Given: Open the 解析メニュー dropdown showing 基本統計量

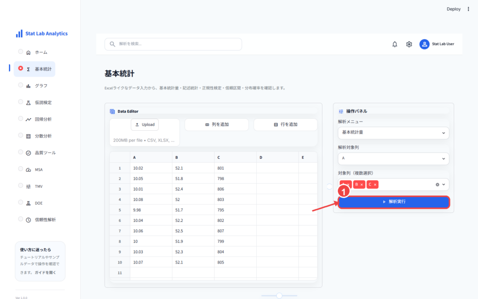Looking at the screenshot, I should tap(393, 133).
